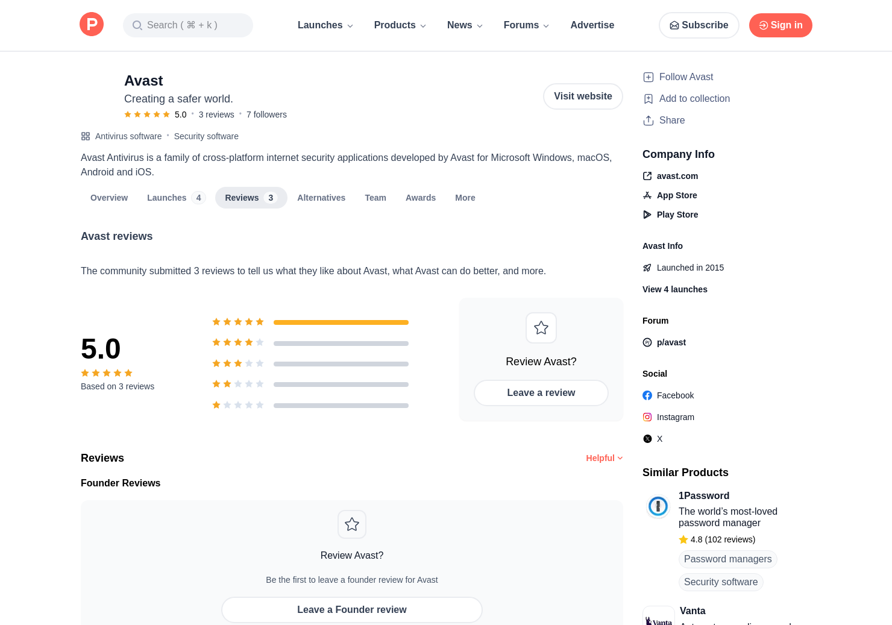Click the p/avast forum icon

(647, 342)
